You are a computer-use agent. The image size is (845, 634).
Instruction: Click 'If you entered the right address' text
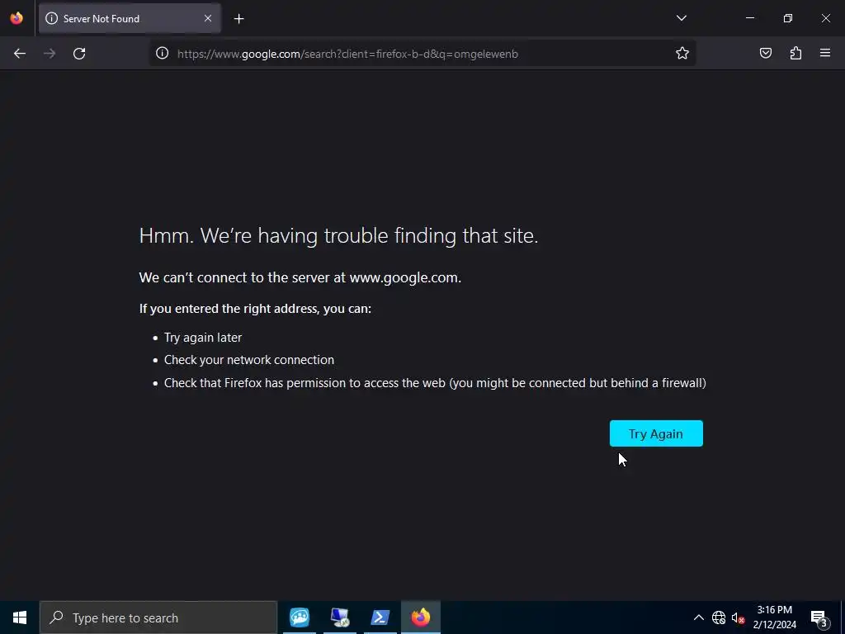(x=255, y=309)
